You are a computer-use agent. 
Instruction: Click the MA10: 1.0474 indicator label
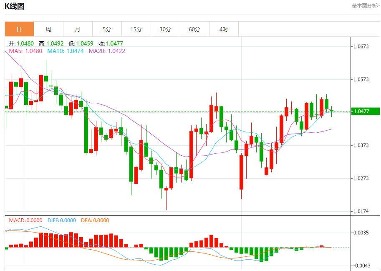click(66, 51)
